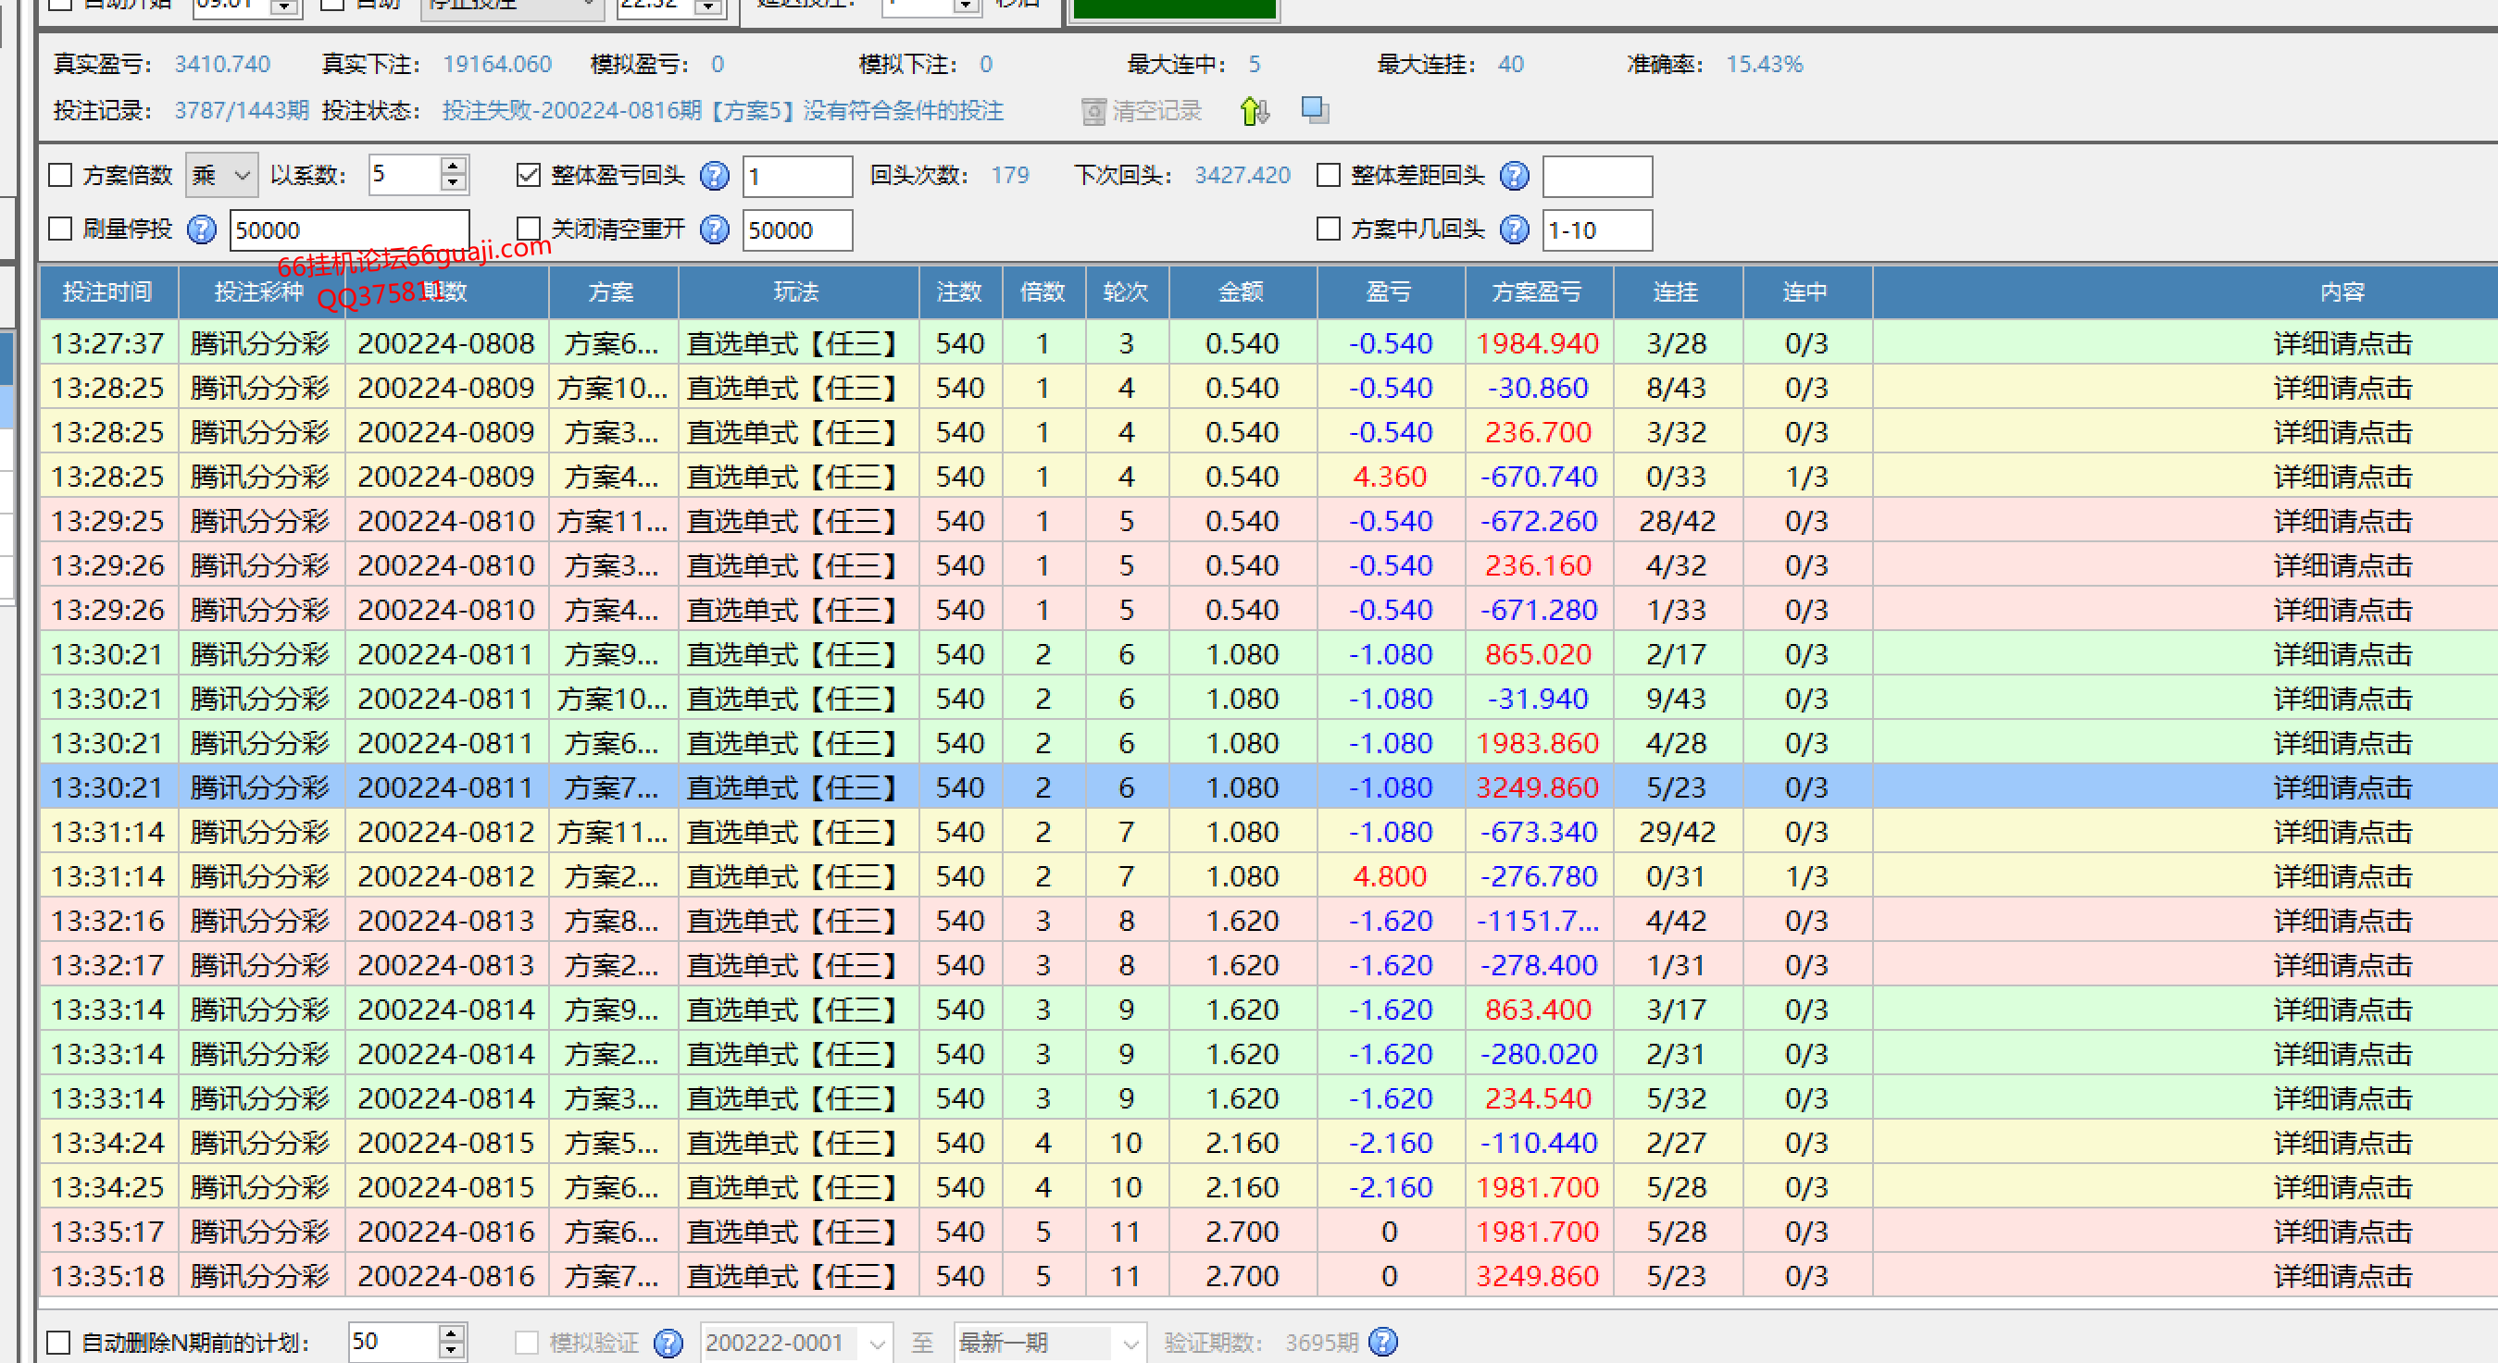
Task: Click the 方案中几回头 field showing 1-10
Action: [1597, 229]
